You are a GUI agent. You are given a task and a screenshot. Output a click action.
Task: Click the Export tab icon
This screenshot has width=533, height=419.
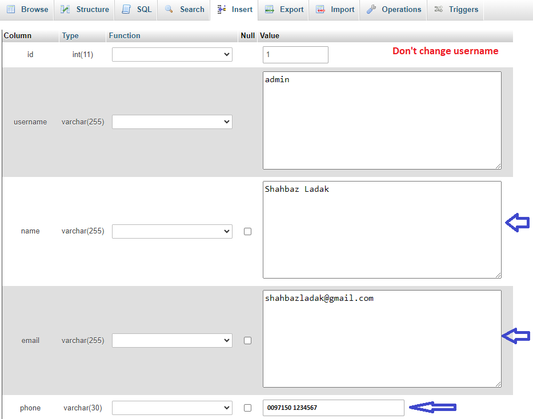point(269,9)
